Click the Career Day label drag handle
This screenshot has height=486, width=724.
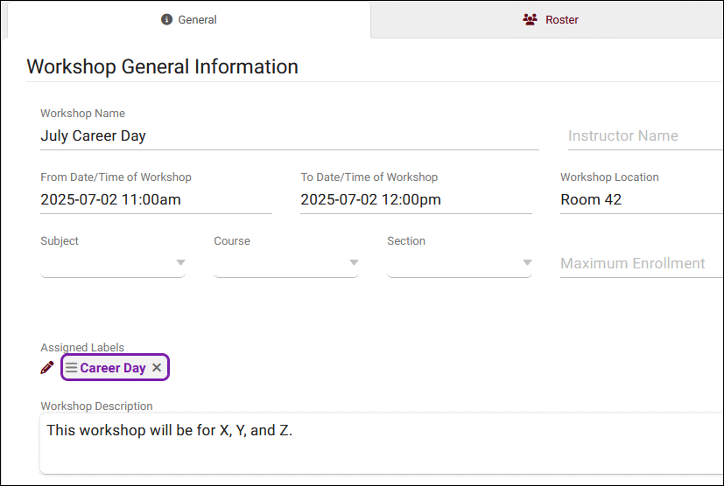71,368
